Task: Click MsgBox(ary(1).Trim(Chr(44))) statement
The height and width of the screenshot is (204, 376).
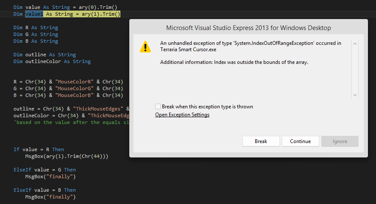Action: 67,156
